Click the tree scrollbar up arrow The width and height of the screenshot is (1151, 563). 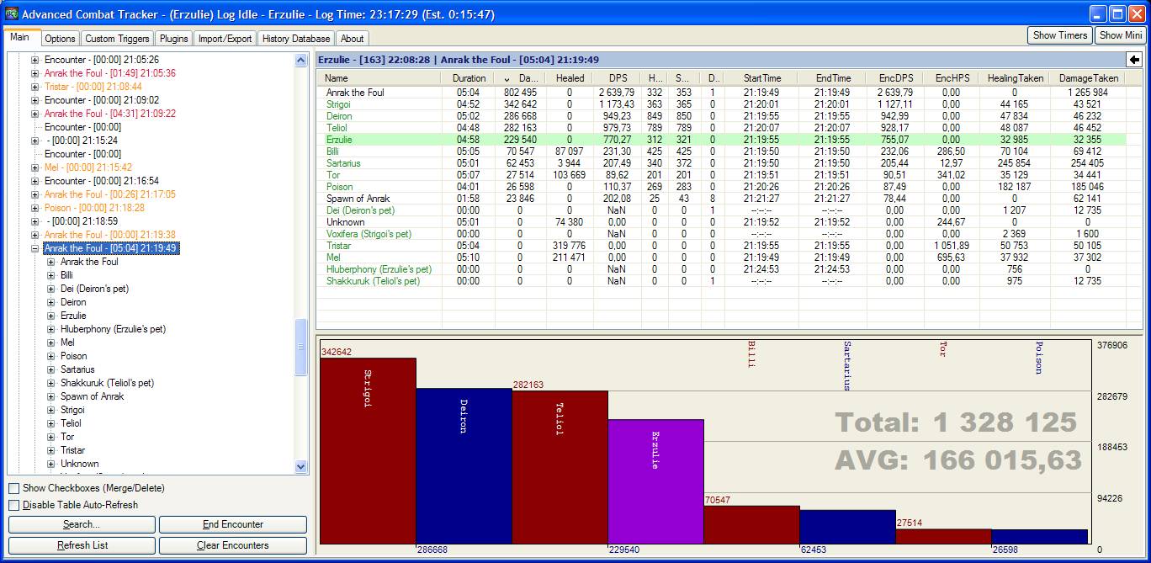pos(301,60)
